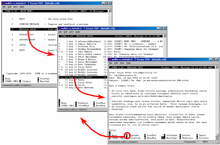
Task: Select the Delete command key
Action: [180, 135]
